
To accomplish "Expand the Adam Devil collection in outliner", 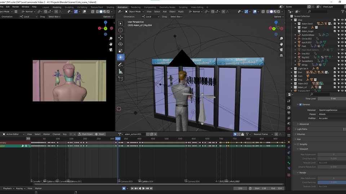I will [x=296, y=24].
